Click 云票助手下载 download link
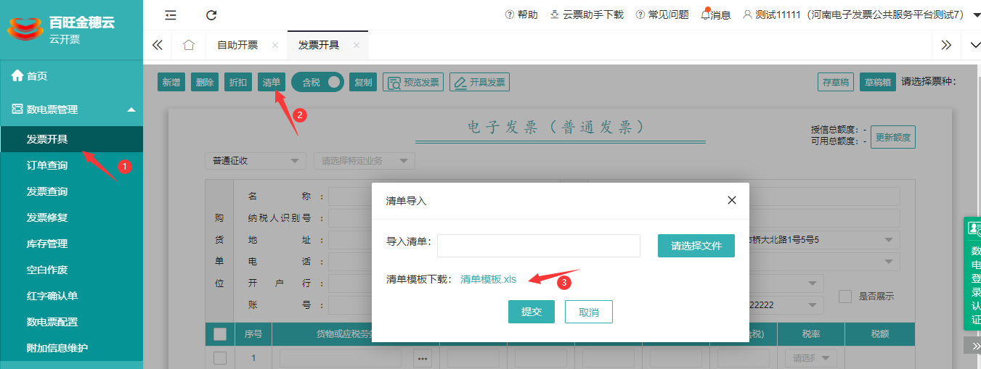This screenshot has width=981, height=369. click(x=587, y=14)
